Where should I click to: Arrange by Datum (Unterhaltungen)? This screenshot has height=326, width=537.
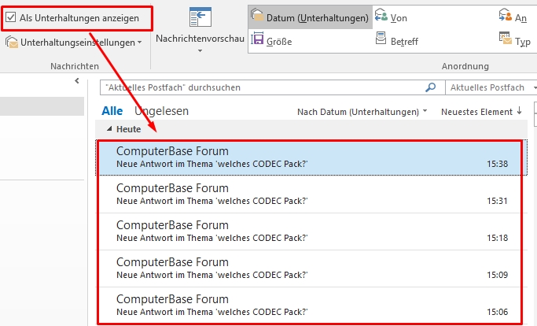click(x=310, y=17)
